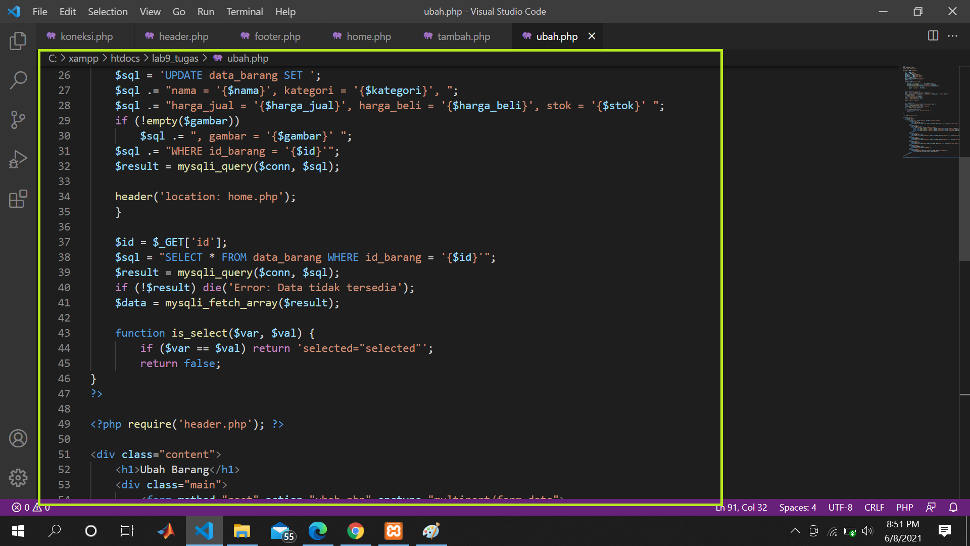Screen dimensions: 970x546
Task: Go to line via Ln 91, Col 32
Action: [x=741, y=507]
